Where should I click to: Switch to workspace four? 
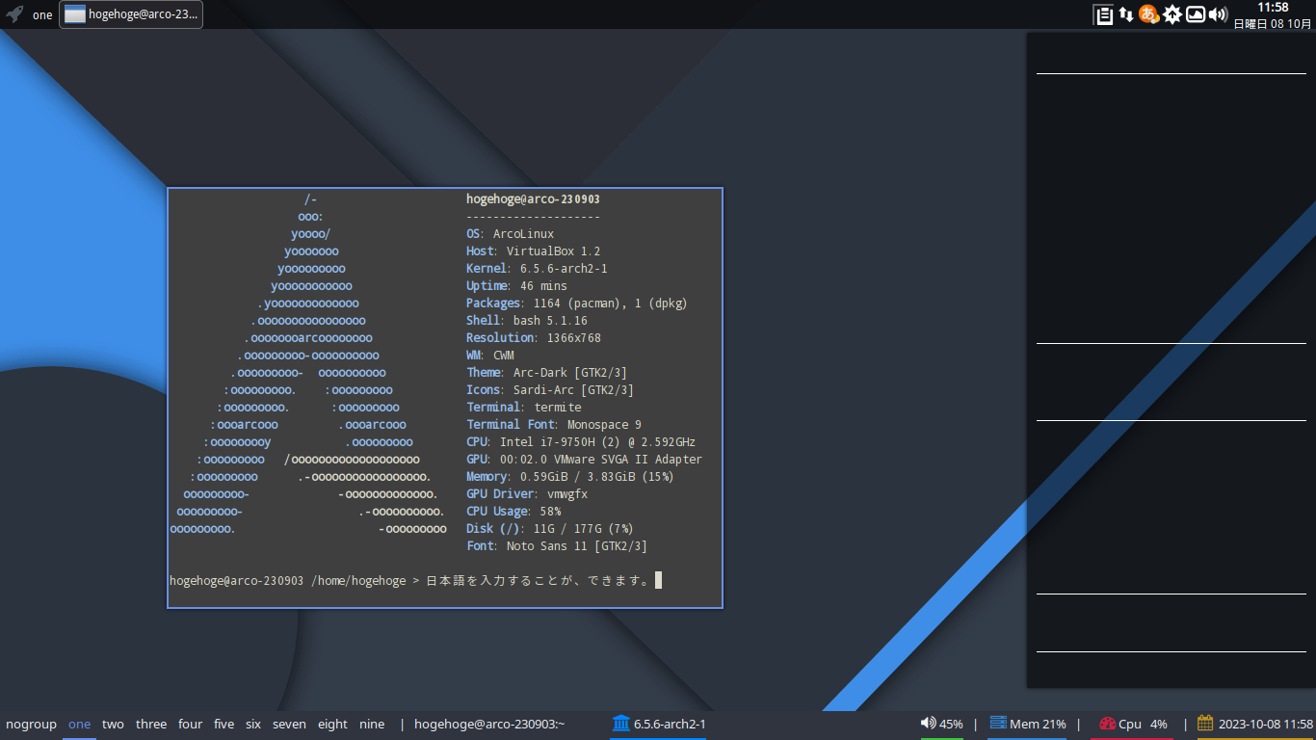tap(191, 724)
